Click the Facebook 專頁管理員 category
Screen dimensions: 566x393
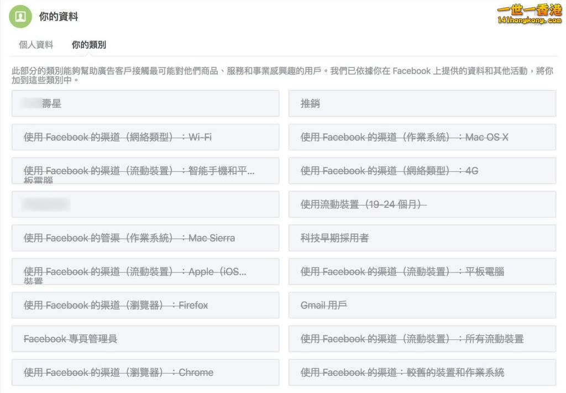click(145, 338)
